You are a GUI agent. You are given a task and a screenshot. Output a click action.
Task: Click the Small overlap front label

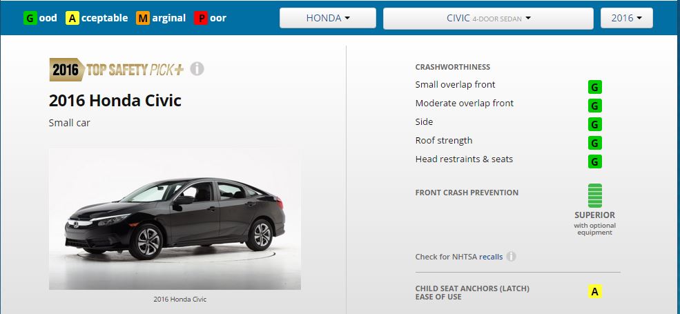tap(455, 85)
